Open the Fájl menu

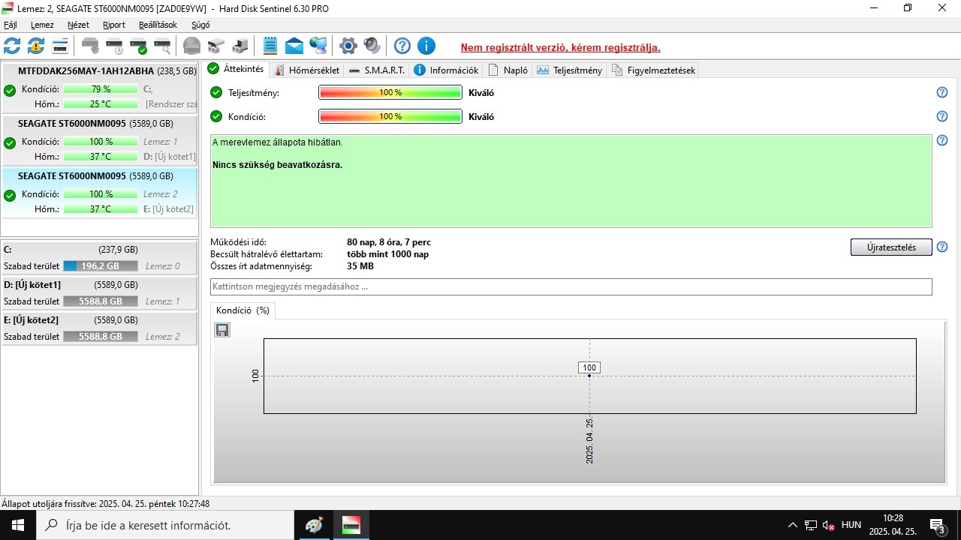[x=11, y=25]
